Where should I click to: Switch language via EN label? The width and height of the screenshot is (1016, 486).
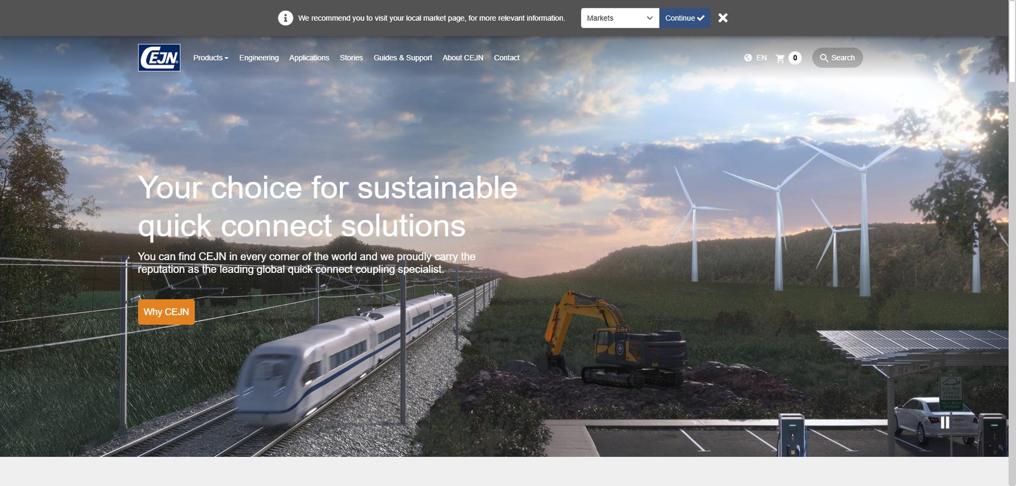point(761,58)
